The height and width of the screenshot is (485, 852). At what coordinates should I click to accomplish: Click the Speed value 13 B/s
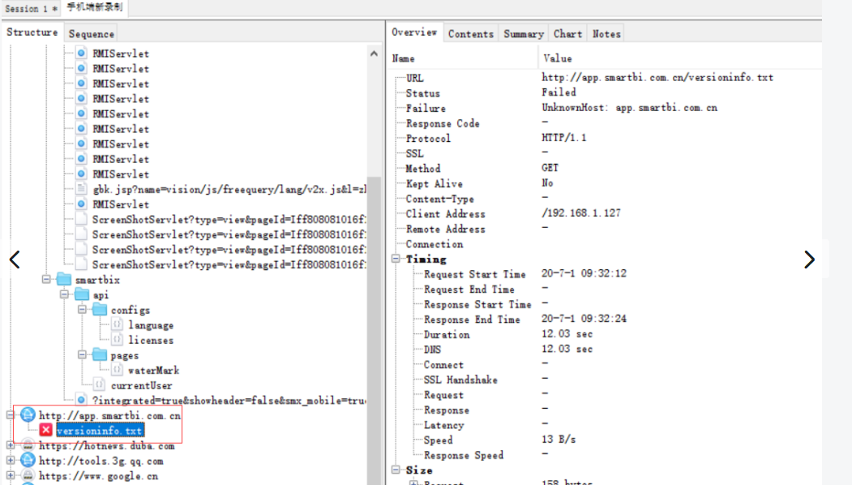click(x=559, y=440)
